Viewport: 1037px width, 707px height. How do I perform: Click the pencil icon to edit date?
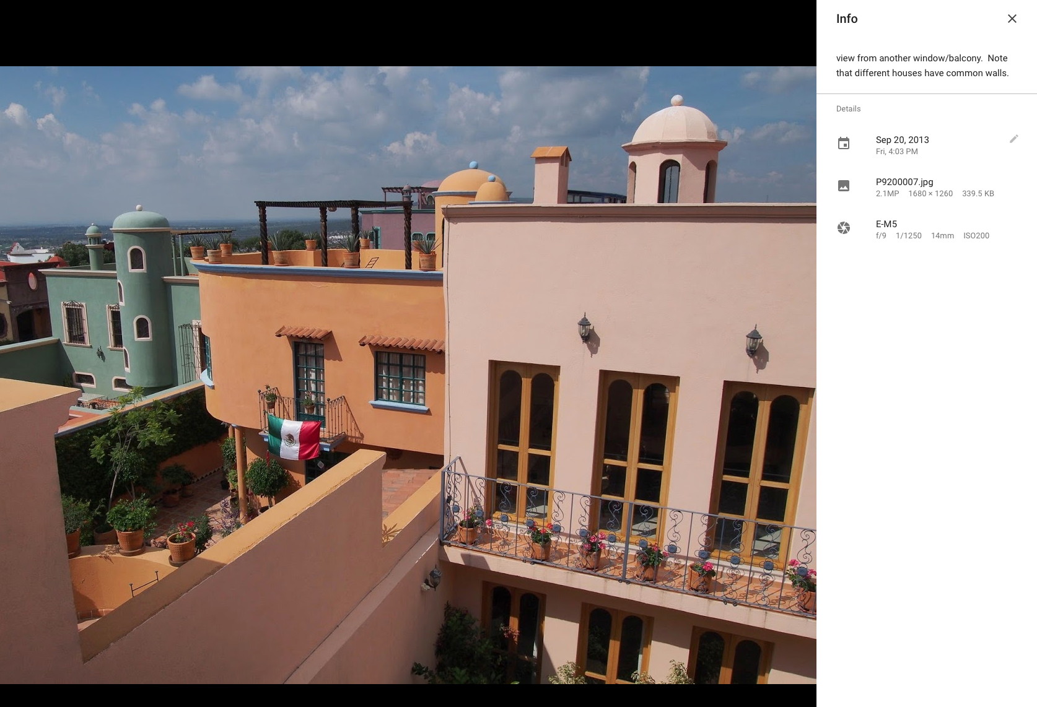pyautogui.click(x=1013, y=139)
